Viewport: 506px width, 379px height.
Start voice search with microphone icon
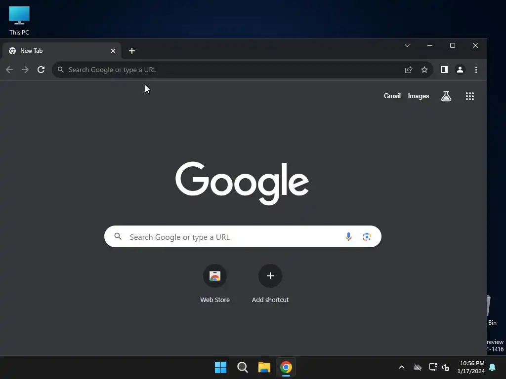348,236
